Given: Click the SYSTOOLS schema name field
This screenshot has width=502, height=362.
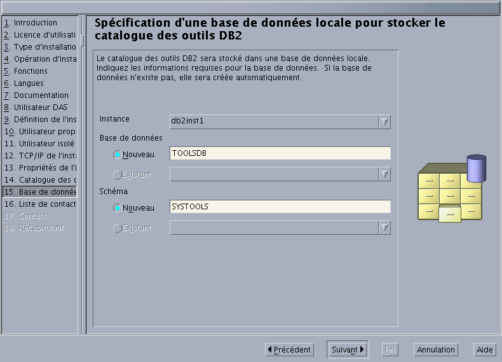Looking at the screenshot, I should click(x=280, y=207).
